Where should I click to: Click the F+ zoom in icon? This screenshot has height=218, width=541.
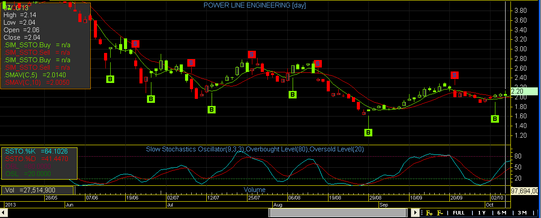pyautogui.click(x=429, y=213)
